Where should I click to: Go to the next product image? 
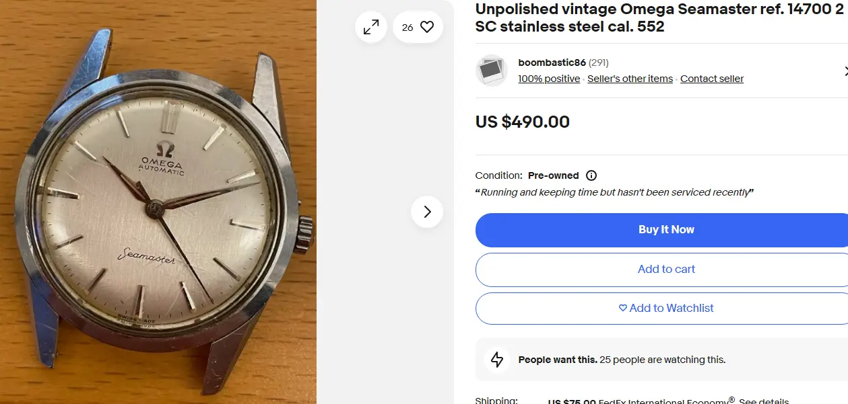click(427, 212)
